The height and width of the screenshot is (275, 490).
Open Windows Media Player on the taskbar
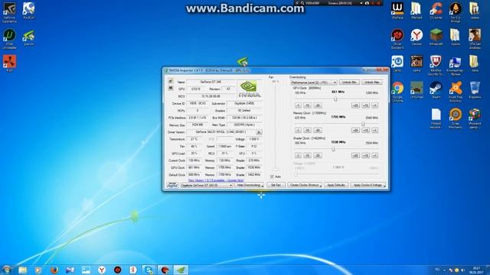38,270
